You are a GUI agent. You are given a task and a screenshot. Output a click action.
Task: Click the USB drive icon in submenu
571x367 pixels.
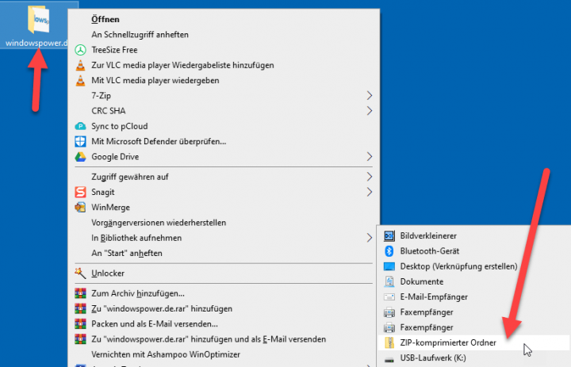389,360
